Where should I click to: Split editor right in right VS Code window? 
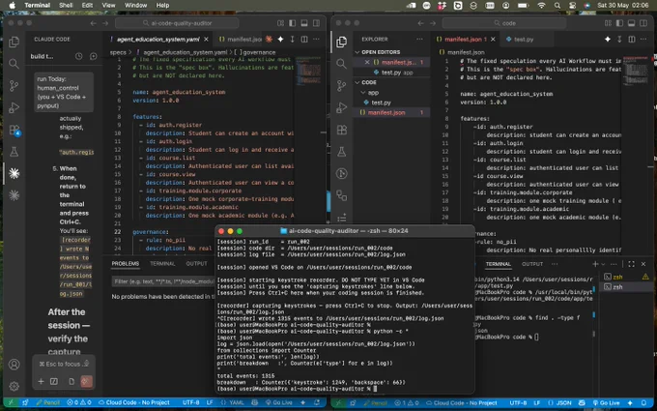pos(632,39)
